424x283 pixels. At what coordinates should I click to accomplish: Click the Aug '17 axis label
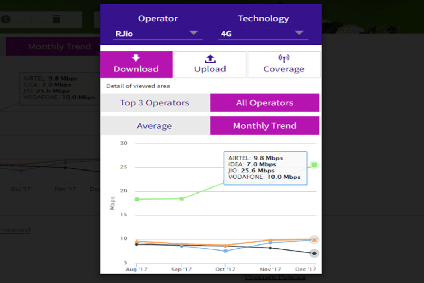click(137, 270)
